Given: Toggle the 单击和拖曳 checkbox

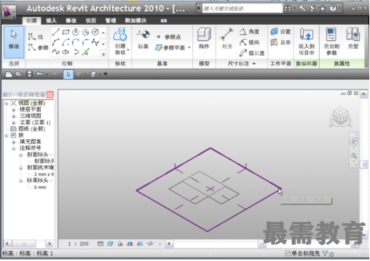Looking at the screenshot, I should coord(288,253).
